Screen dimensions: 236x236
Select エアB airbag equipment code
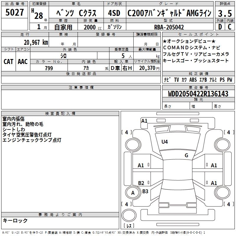coord(203,80)
